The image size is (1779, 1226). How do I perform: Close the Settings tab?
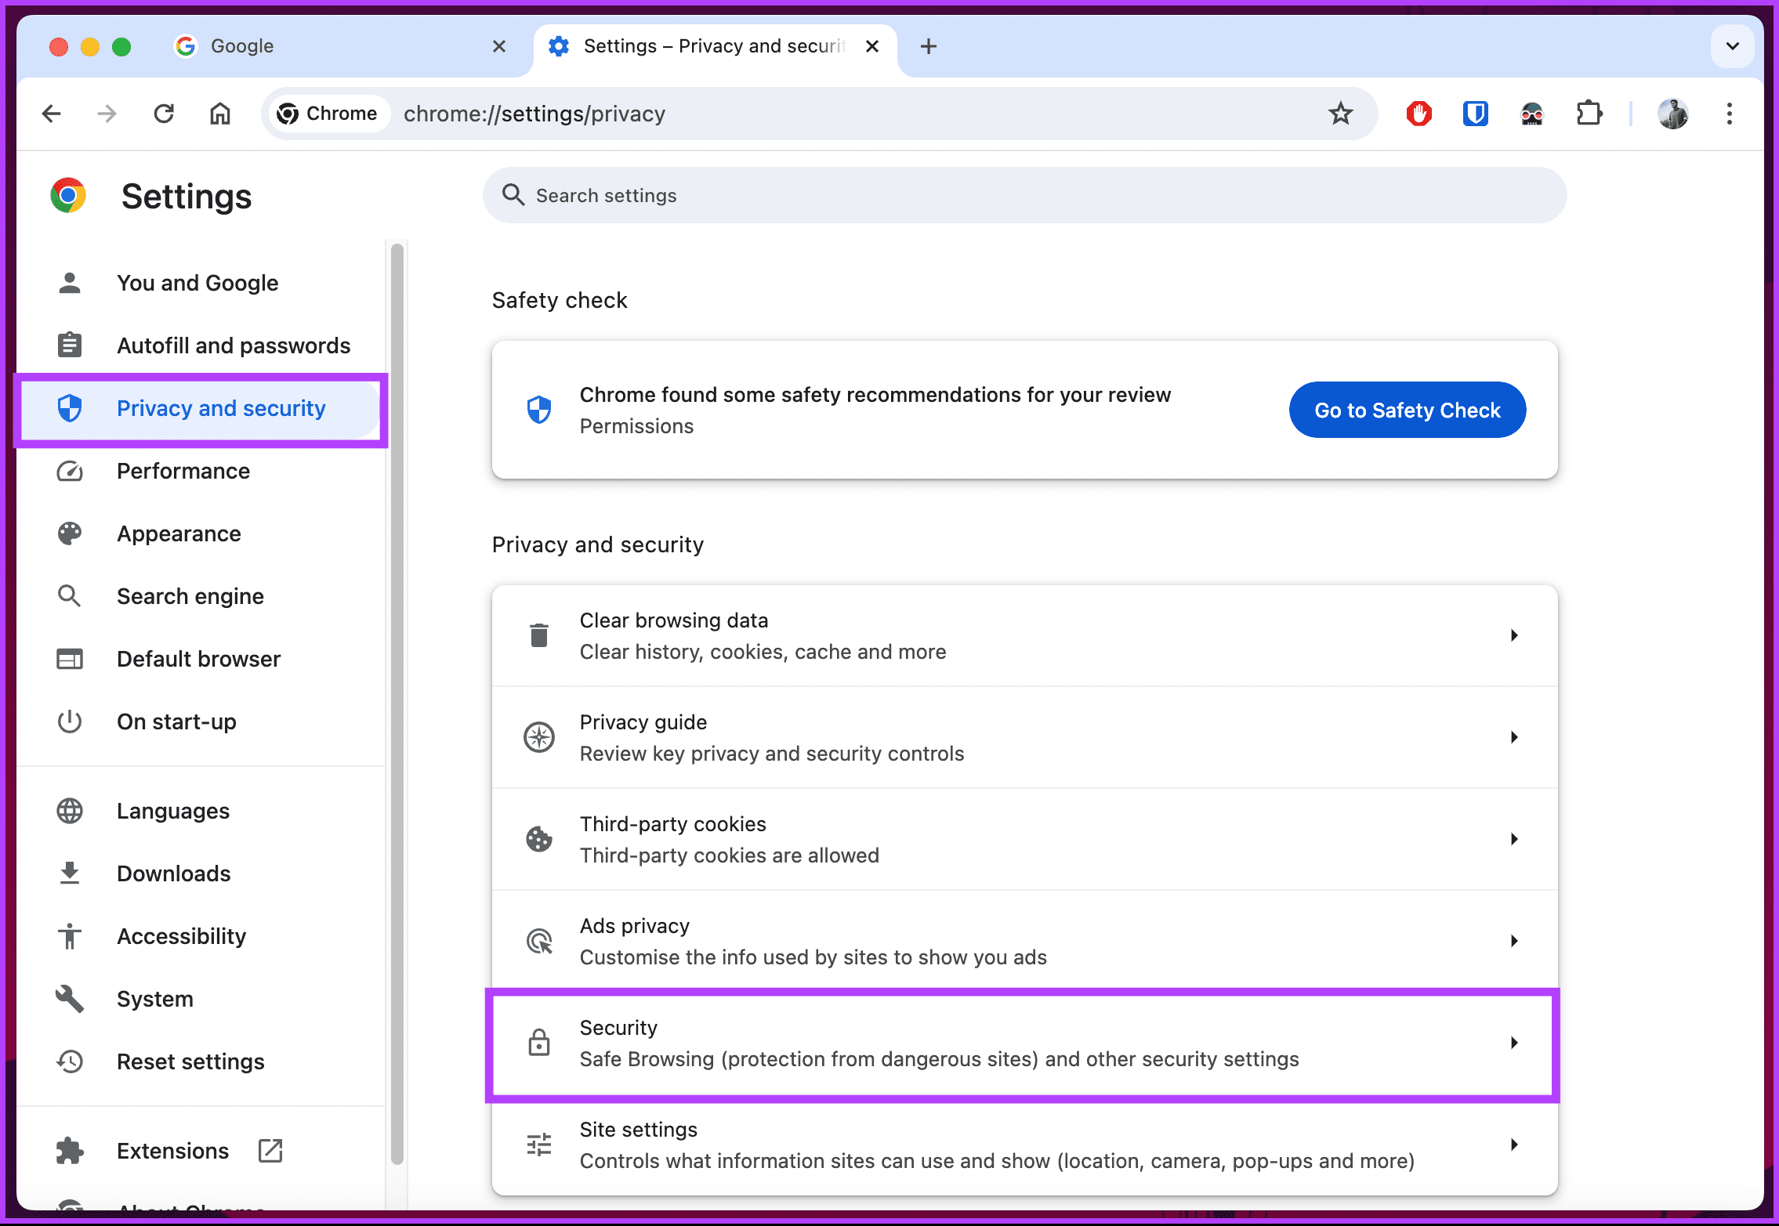pos(872,46)
